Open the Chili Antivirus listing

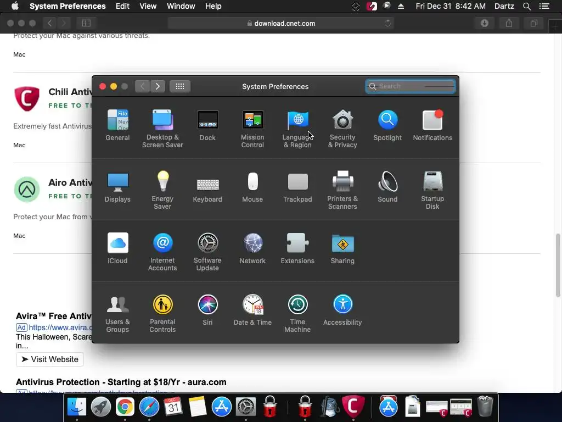(70, 92)
